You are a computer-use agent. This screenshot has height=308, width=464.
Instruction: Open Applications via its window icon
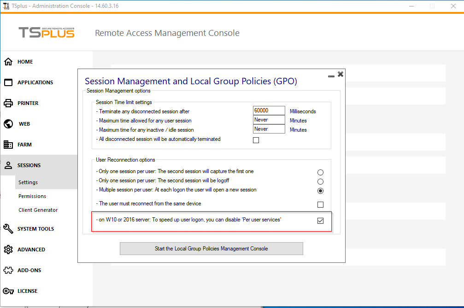click(x=8, y=82)
